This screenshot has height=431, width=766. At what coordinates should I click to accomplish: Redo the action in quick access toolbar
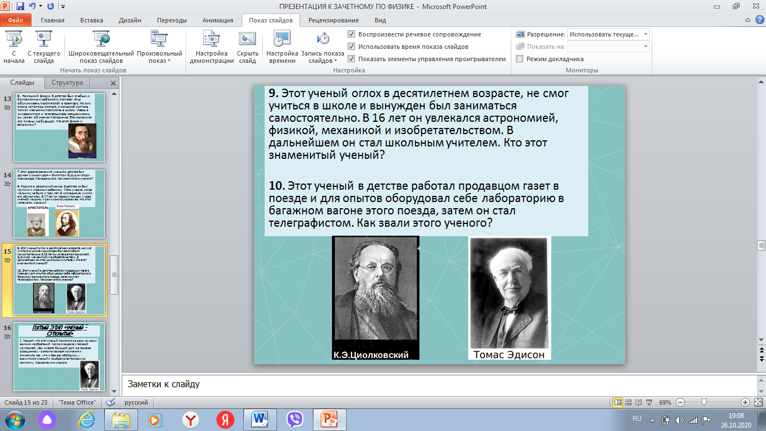pyautogui.click(x=50, y=7)
